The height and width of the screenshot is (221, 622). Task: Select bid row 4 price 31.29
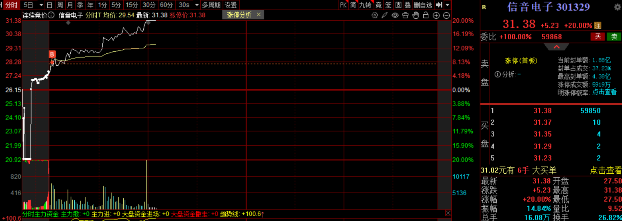[542, 146]
